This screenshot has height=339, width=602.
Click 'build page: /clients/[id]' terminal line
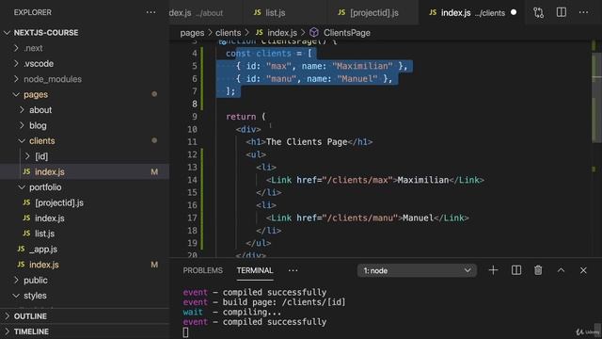click(x=284, y=302)
